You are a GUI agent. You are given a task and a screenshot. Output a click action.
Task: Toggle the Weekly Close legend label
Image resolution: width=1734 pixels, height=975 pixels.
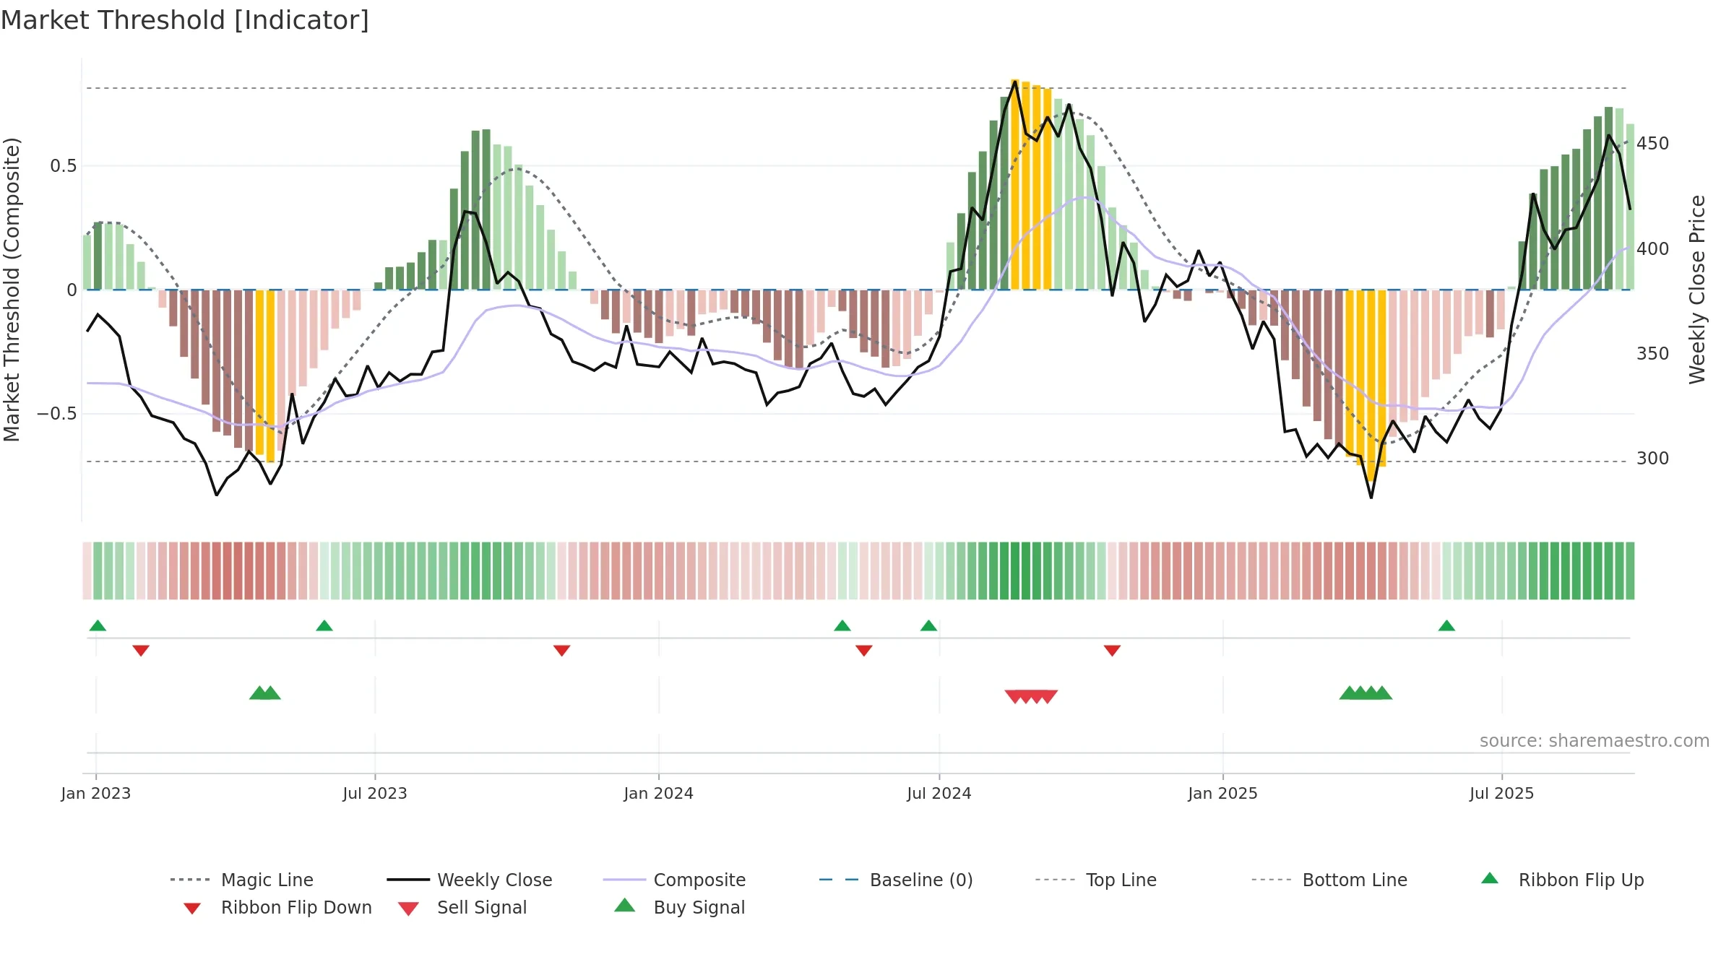(x=495, y=880)
